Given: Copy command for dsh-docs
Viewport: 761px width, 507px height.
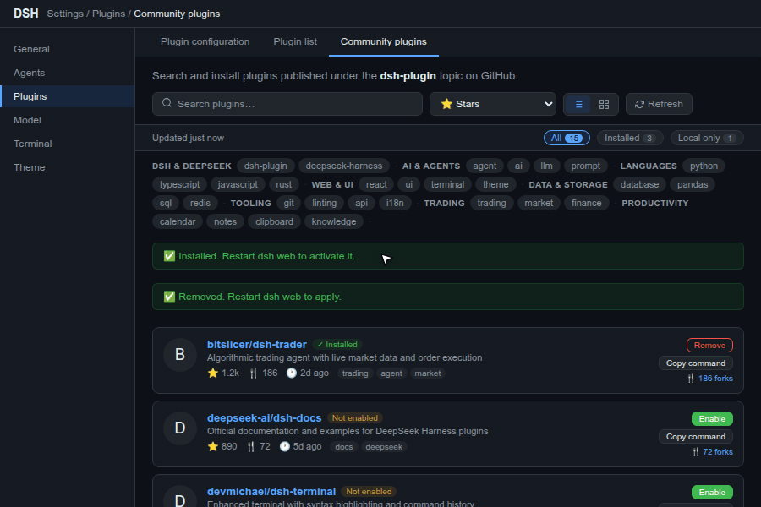Looking at the screenshot, I should (696, 437).
